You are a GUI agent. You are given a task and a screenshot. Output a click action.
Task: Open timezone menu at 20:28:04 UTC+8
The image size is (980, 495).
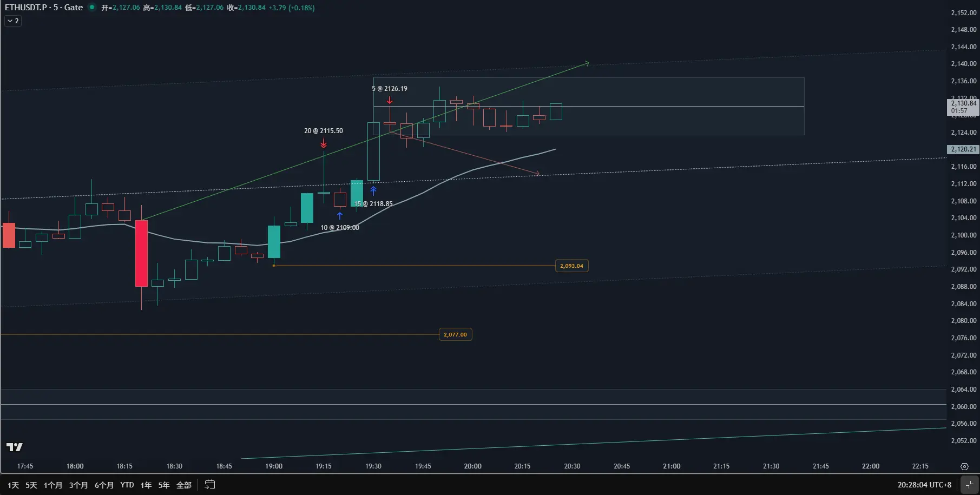(924, 485)
